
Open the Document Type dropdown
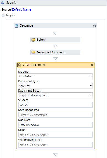tap(55, 86)
